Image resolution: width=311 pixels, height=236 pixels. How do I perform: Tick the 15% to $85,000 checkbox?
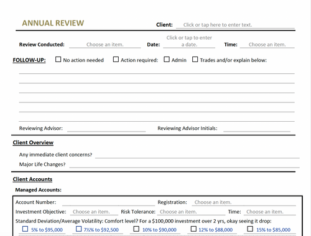250,229
